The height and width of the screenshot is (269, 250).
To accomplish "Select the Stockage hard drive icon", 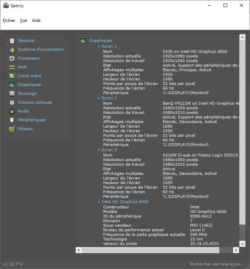I will [12, 94].
